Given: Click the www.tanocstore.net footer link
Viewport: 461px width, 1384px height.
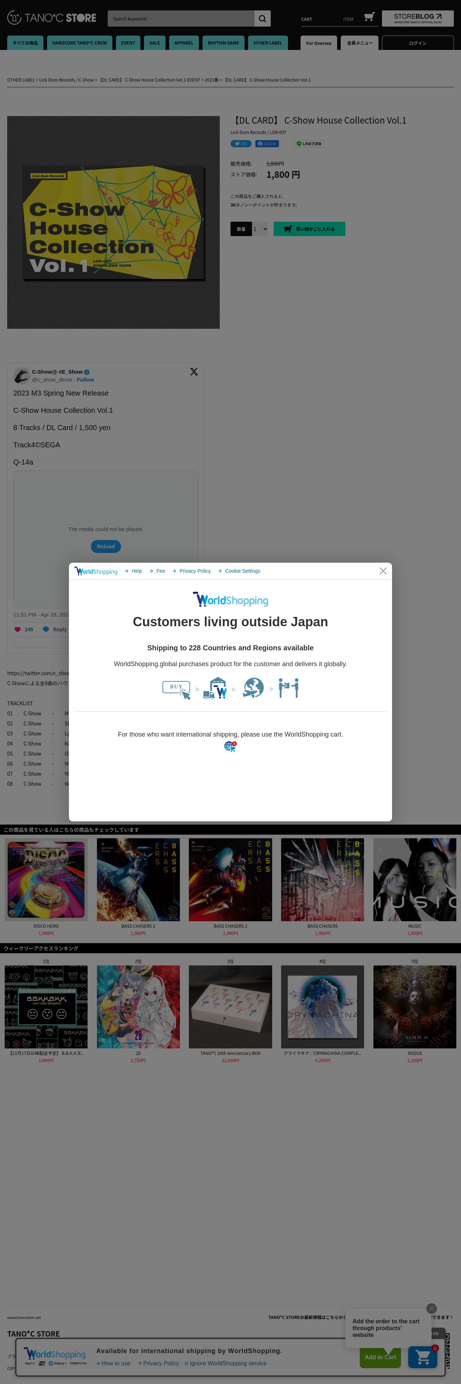Looking at the screenshot, I should coord(24,1318).
